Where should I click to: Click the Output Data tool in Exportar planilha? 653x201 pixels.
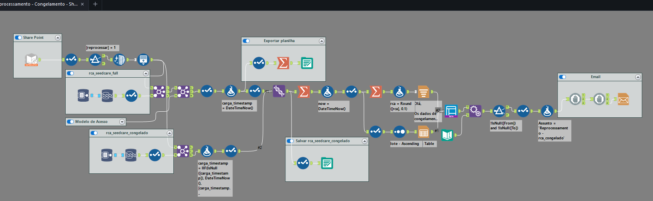coord(307,63)
